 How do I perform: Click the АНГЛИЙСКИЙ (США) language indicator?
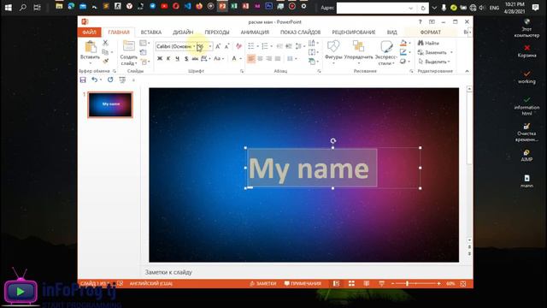(151, 283)
